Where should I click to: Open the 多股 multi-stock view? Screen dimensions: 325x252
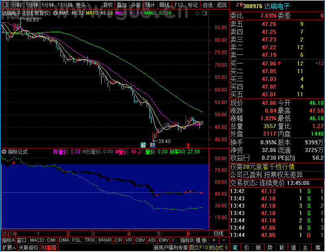click(136, 5)
